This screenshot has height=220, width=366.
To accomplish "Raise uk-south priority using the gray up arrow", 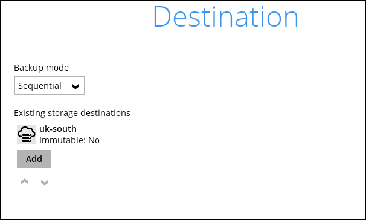I will 25,181.
